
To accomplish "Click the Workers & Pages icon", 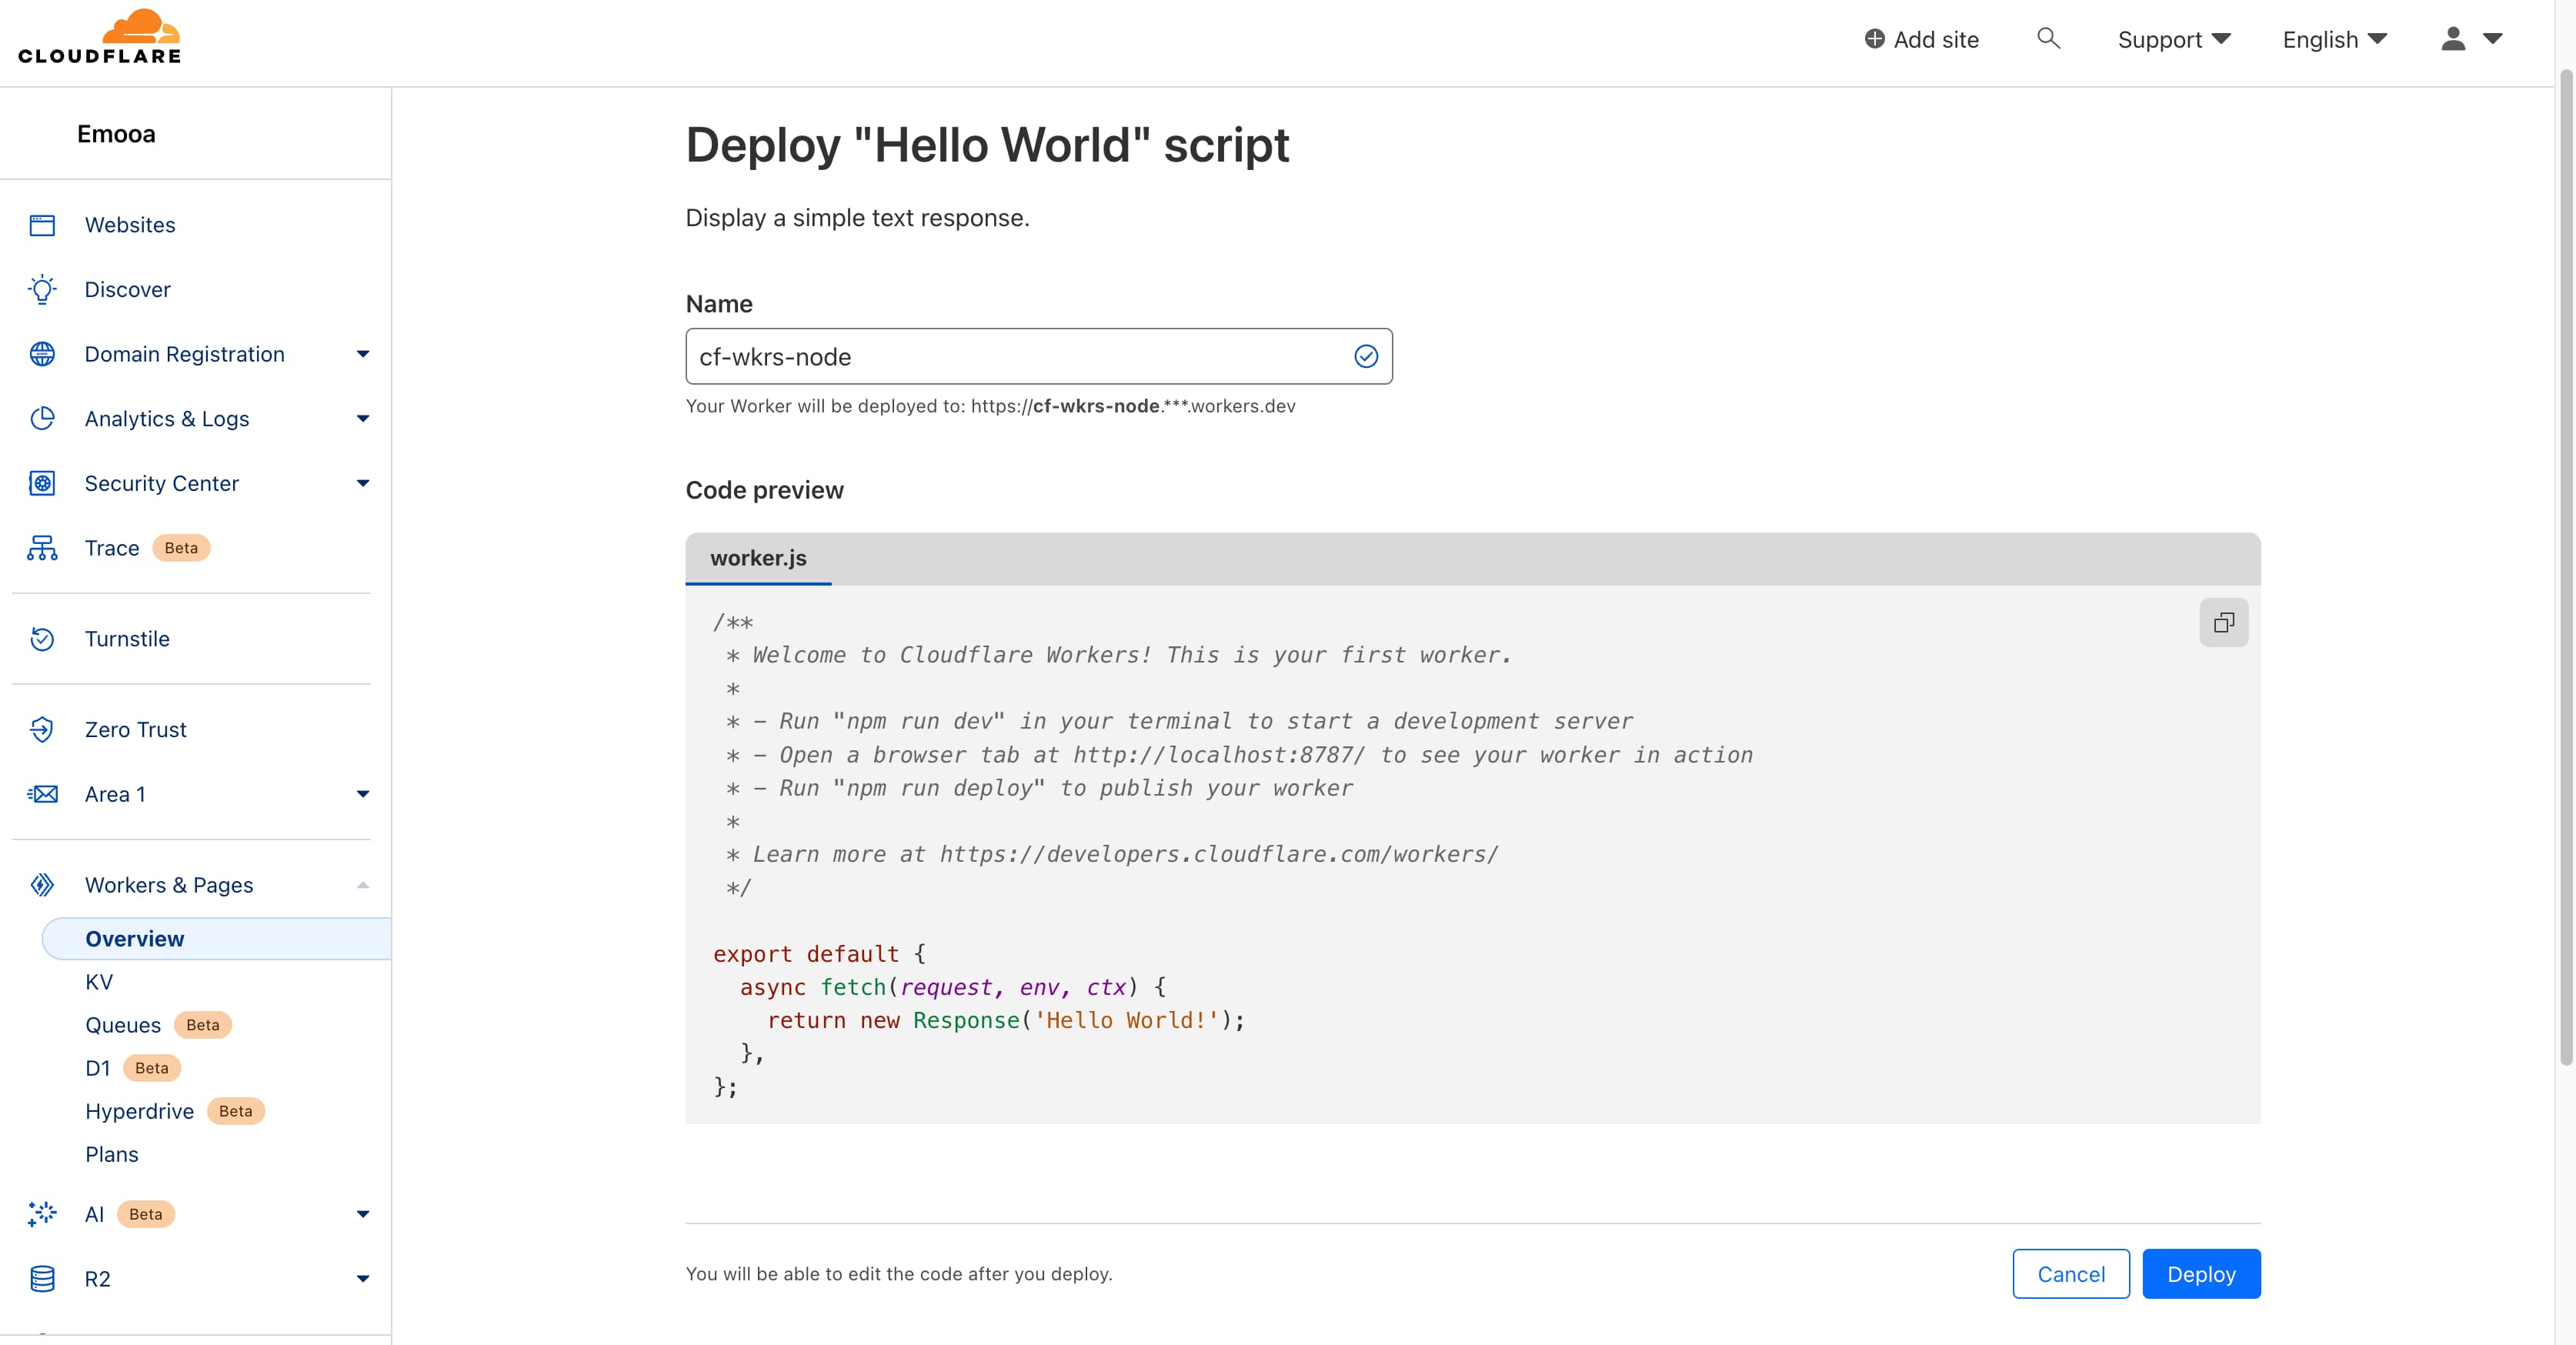I will pyautogui.click(x=42, y=885).
